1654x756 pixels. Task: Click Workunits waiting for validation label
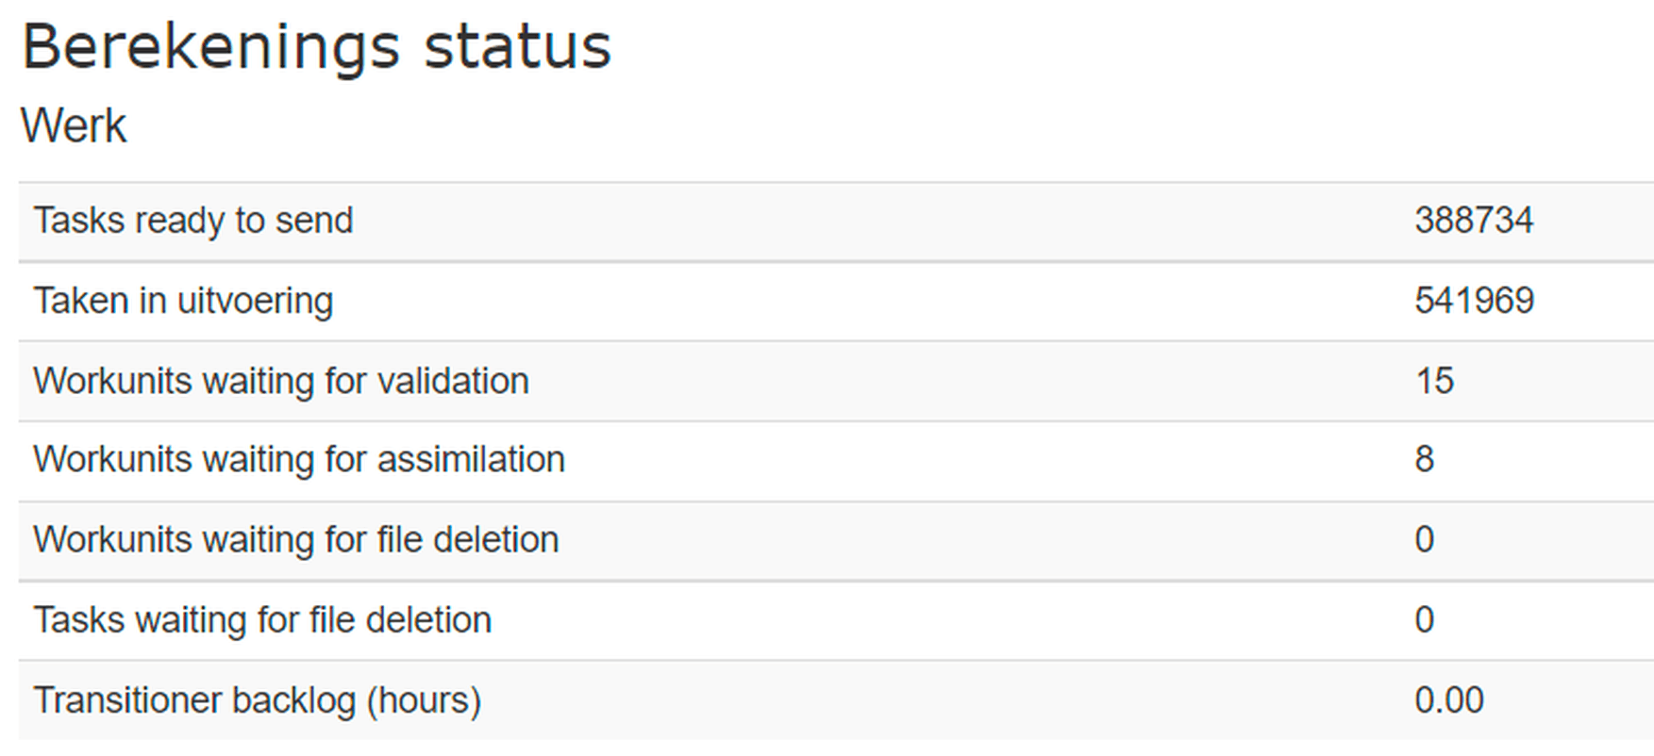281,381
